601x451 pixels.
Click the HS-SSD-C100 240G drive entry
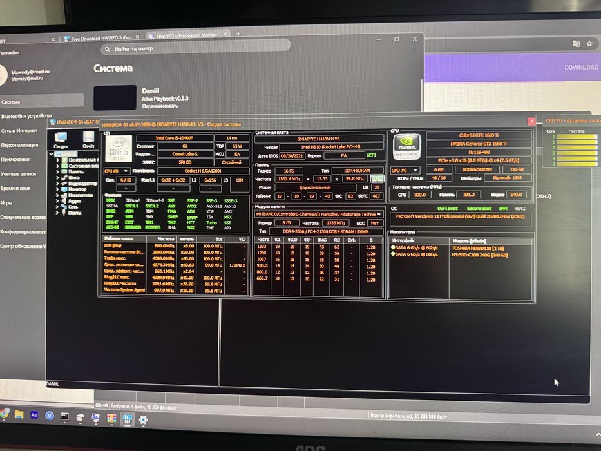click(x=479, y=254)
